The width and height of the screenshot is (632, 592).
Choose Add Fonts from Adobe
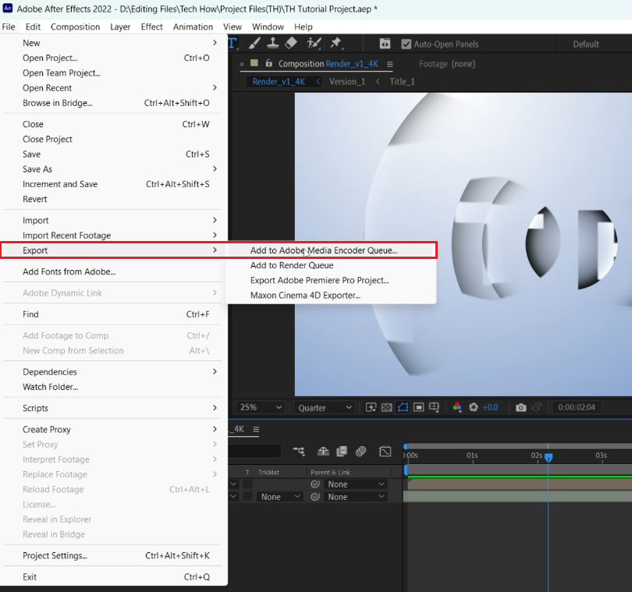point(114,271)
